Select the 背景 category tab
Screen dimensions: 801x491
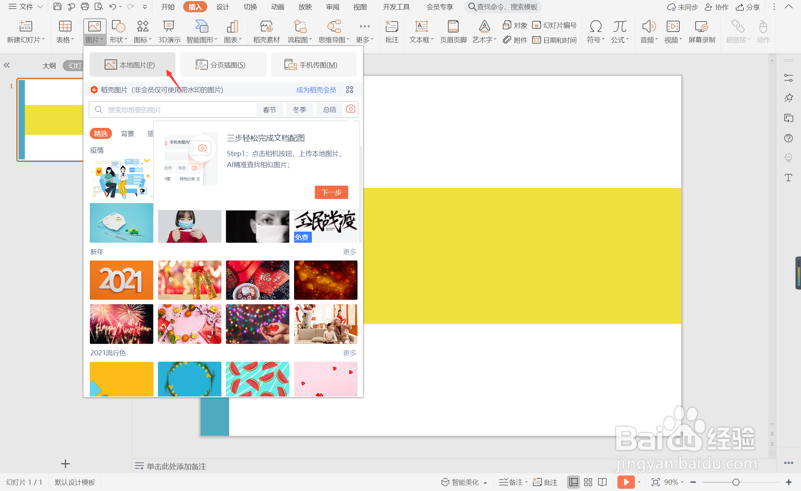[127, 134]
